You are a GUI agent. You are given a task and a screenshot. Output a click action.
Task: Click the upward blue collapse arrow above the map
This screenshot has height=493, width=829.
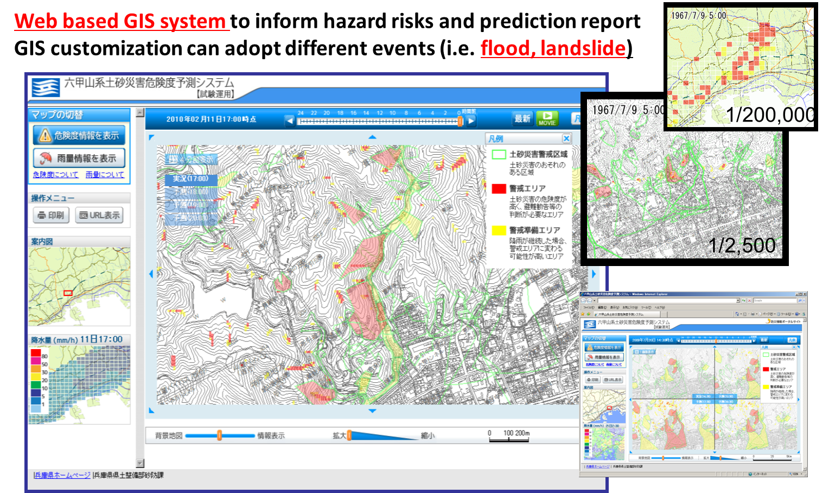[x=372, y=137]
